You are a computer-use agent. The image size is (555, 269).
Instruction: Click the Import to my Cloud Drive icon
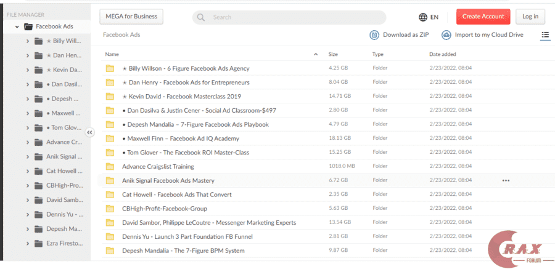(x=446, y=35)
